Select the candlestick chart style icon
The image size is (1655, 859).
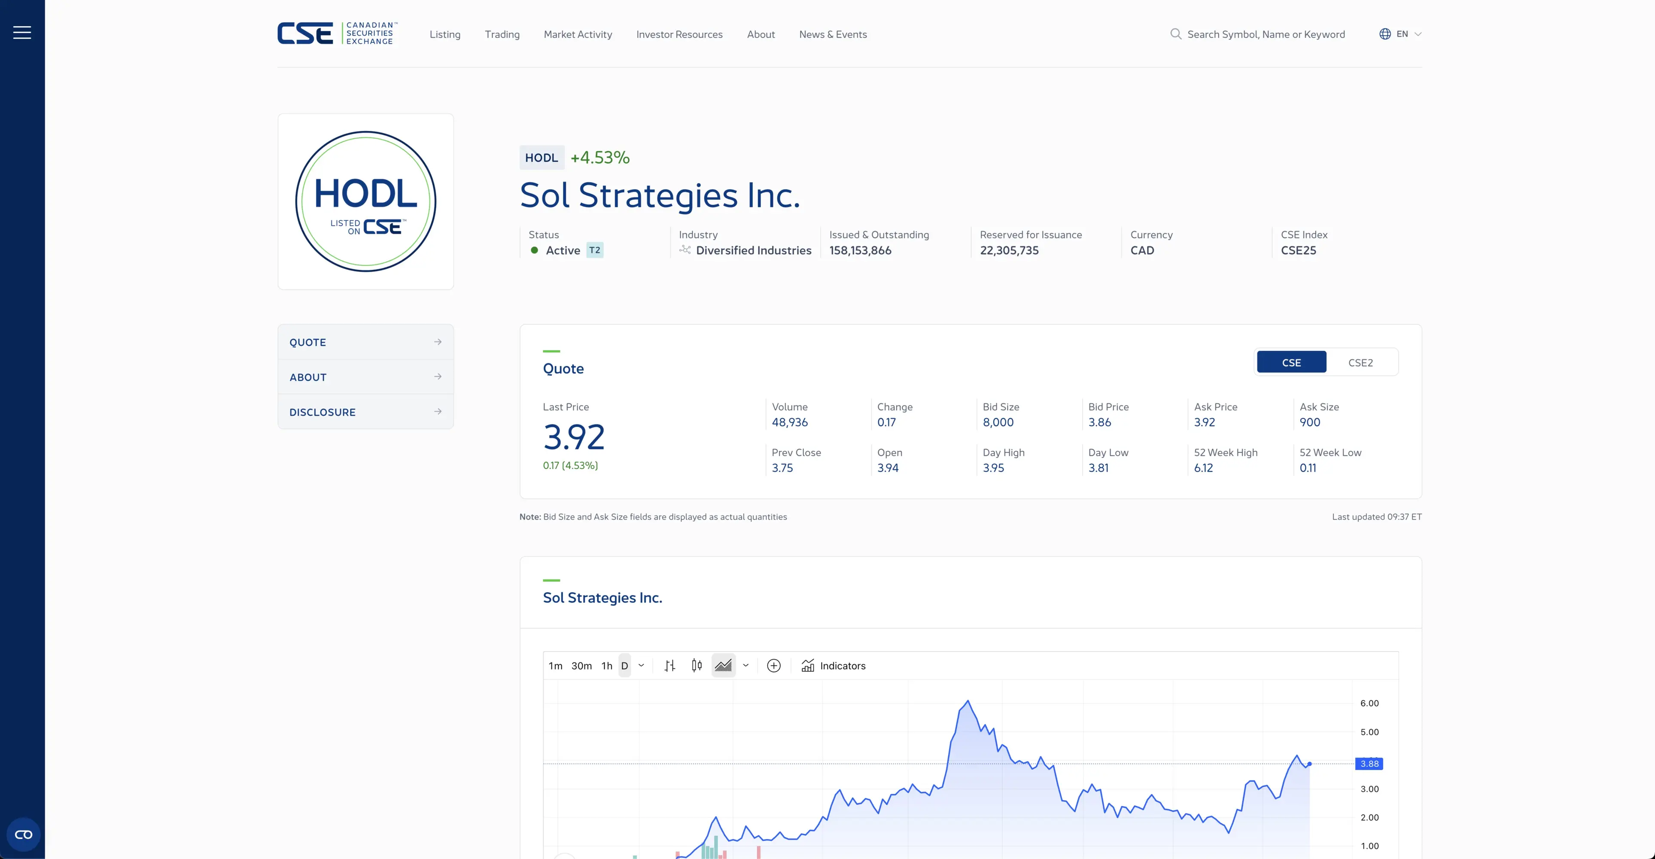(697, 666)
